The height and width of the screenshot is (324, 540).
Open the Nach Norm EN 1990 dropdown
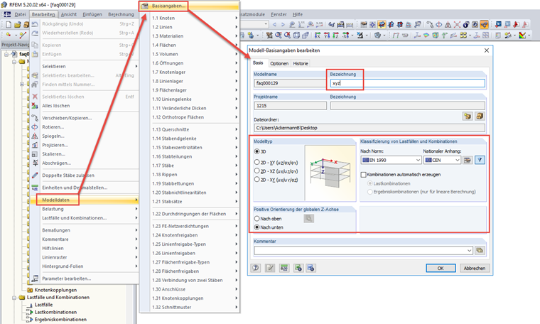coord(418,160)
